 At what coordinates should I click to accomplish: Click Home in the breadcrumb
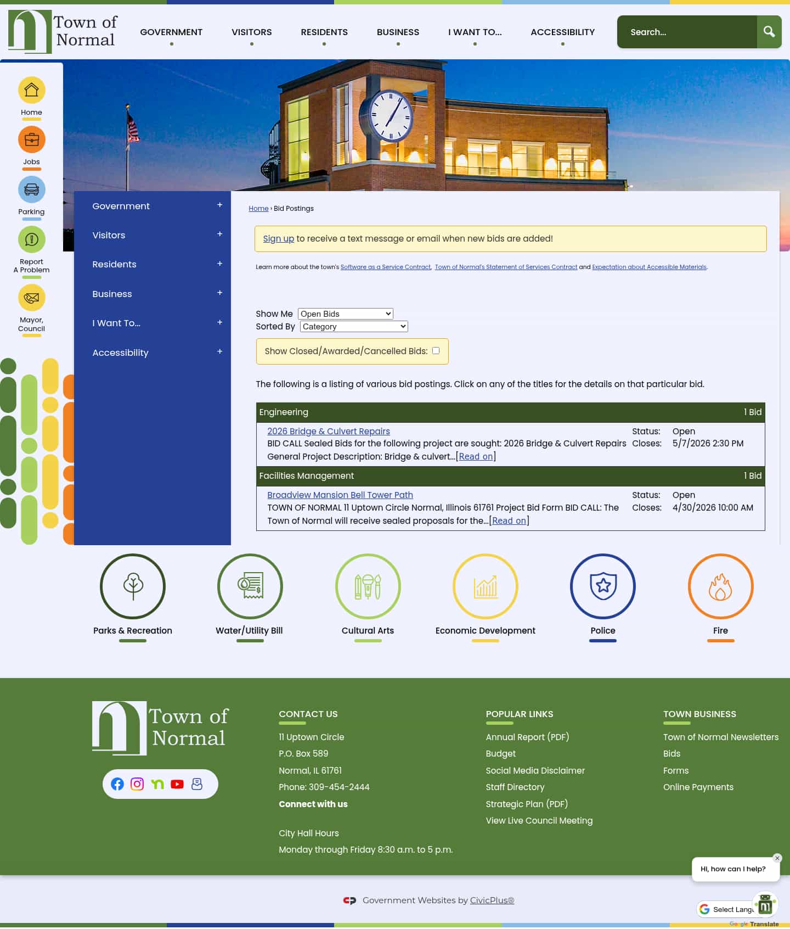258,209
